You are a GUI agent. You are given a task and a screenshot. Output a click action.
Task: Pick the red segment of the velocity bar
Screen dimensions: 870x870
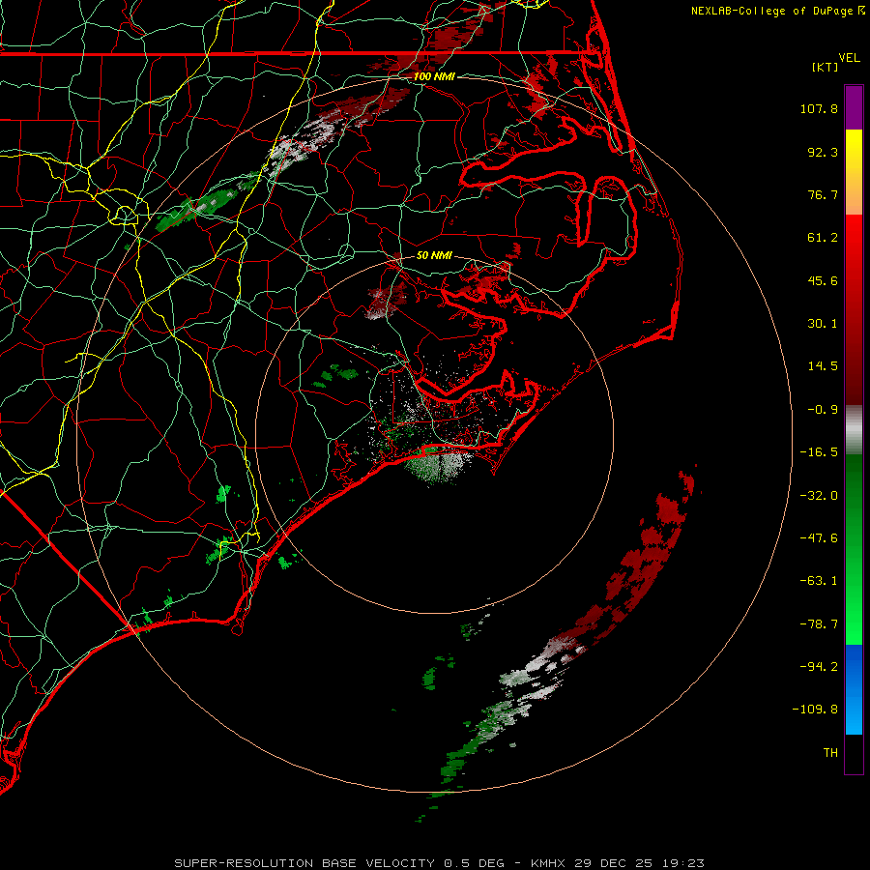854,309
